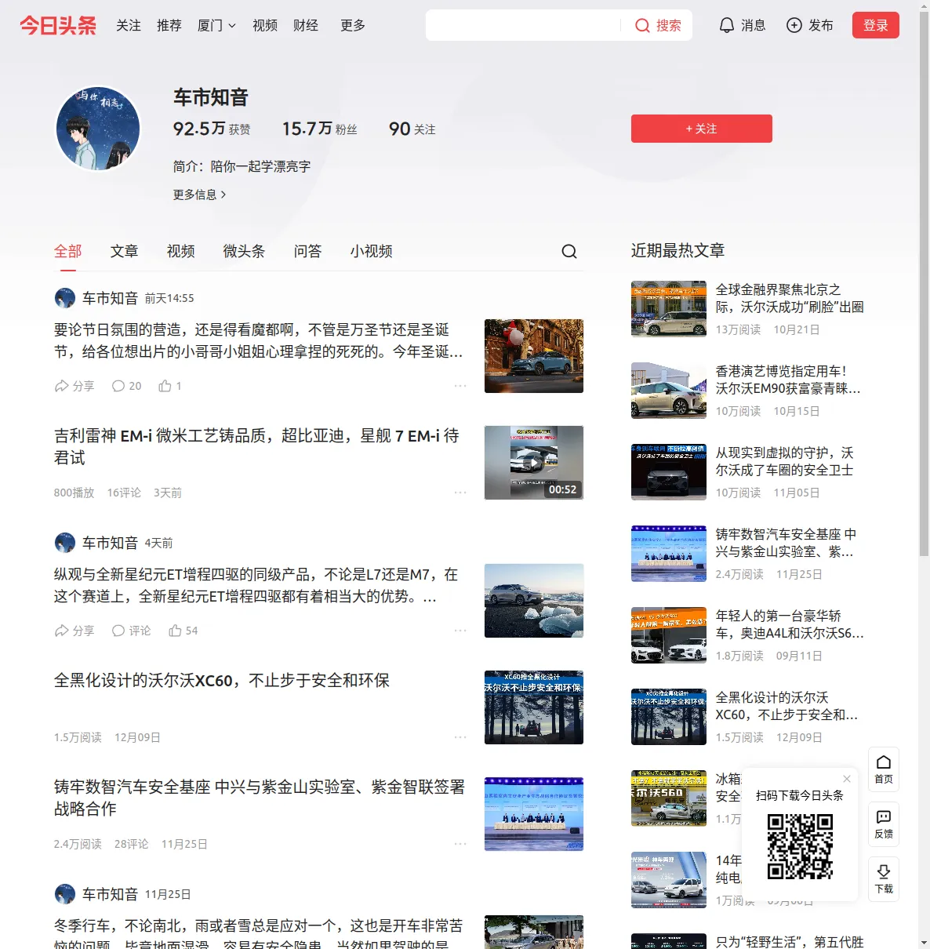Viewport: 930px width, 949px height.
Task: Click the 搜索 button label
Action: point(669,26)
